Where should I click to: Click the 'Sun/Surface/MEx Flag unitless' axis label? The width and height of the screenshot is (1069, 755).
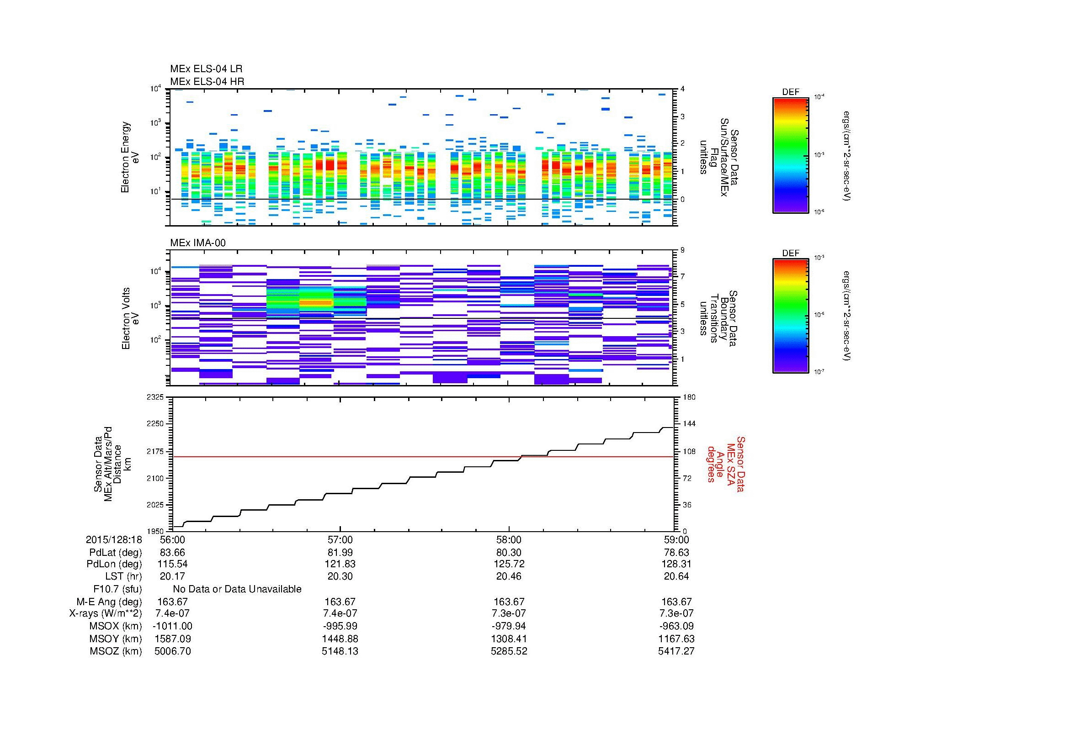click(x=719, y=157)
